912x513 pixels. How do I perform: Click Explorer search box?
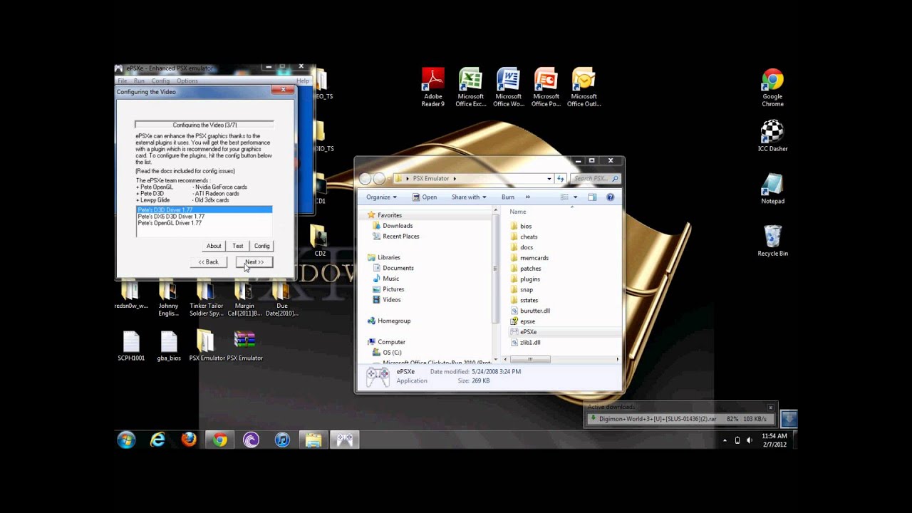tap(595, 178)
